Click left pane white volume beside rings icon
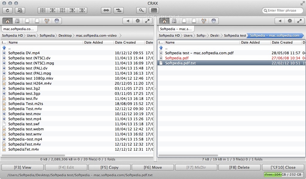Screen dimensions: 306x179 pyautogui.click(x=37, y=21)
